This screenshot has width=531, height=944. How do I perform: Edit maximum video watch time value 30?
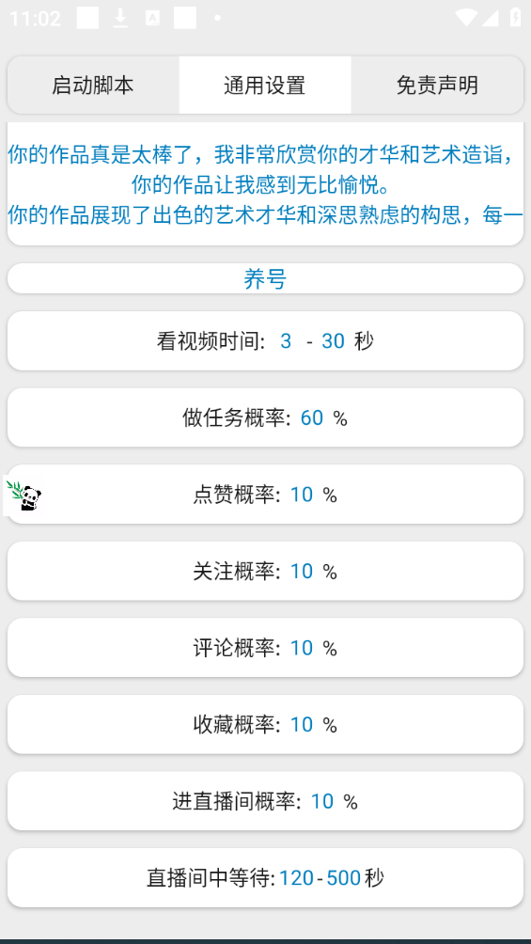coord(333,341)
